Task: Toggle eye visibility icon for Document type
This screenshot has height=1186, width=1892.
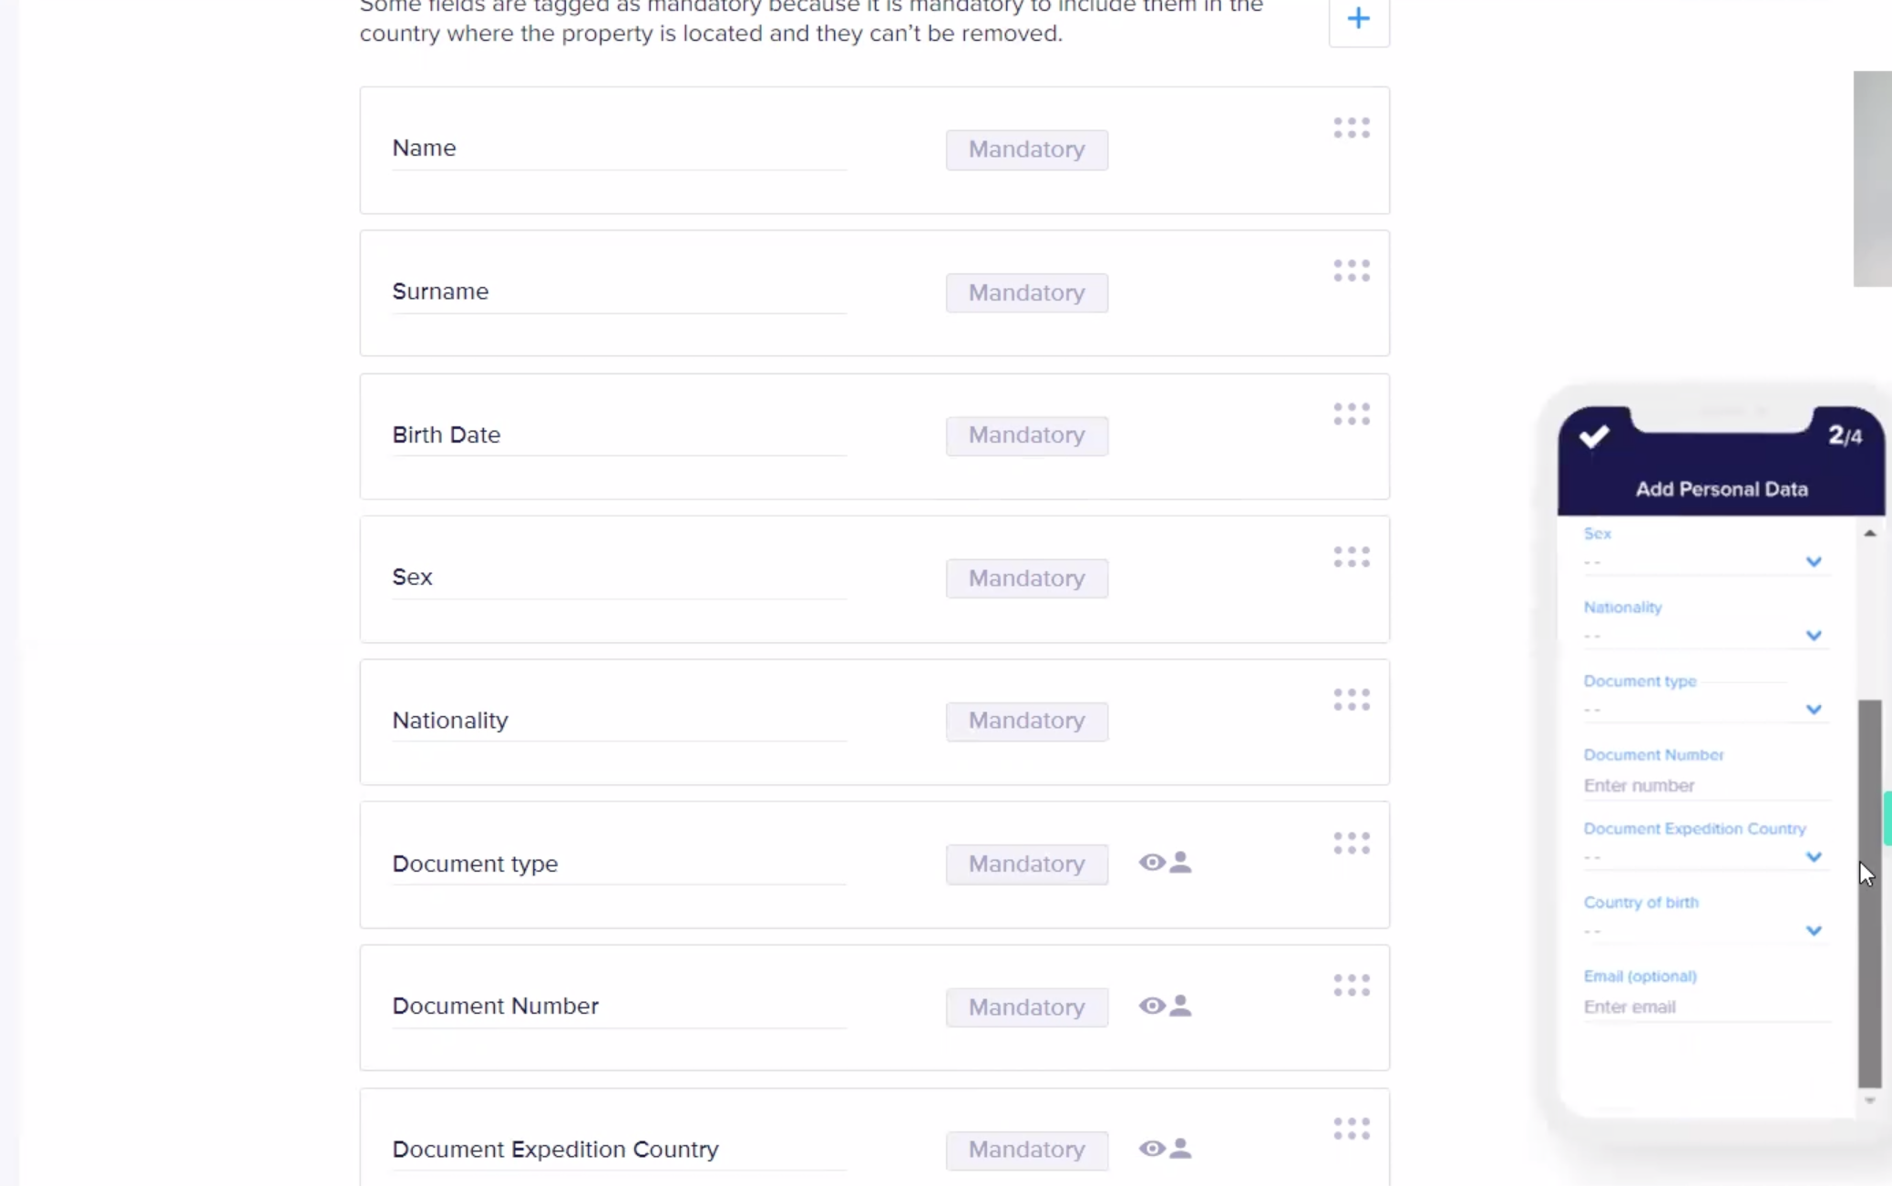Action: point(1152,863)
